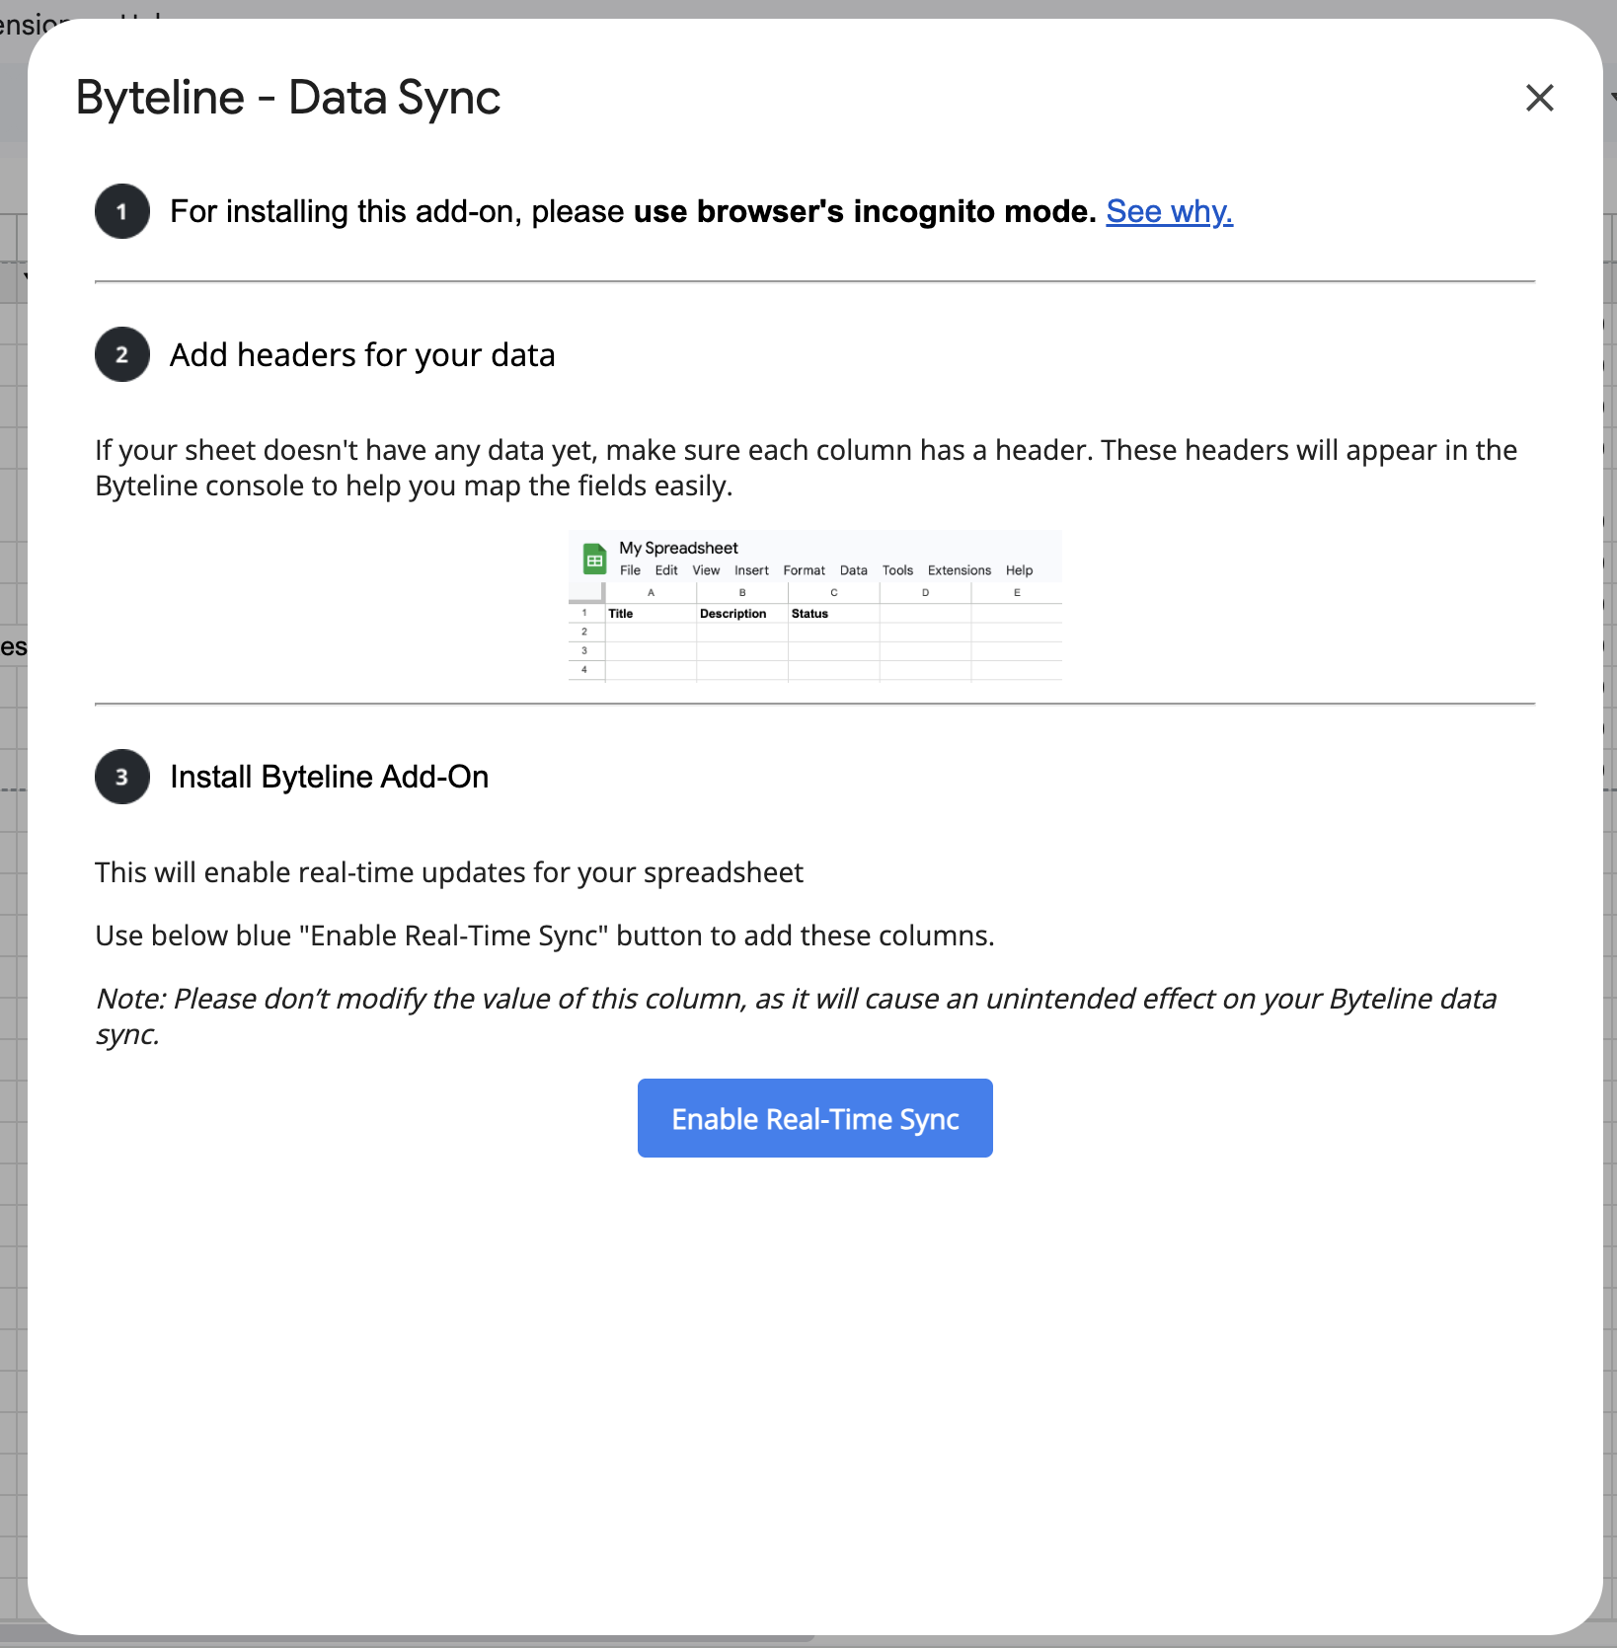Viewport: 1617px width, 1648px height.
Task: Click File in the example spreadsheet menu
Action: coord(630,570)
